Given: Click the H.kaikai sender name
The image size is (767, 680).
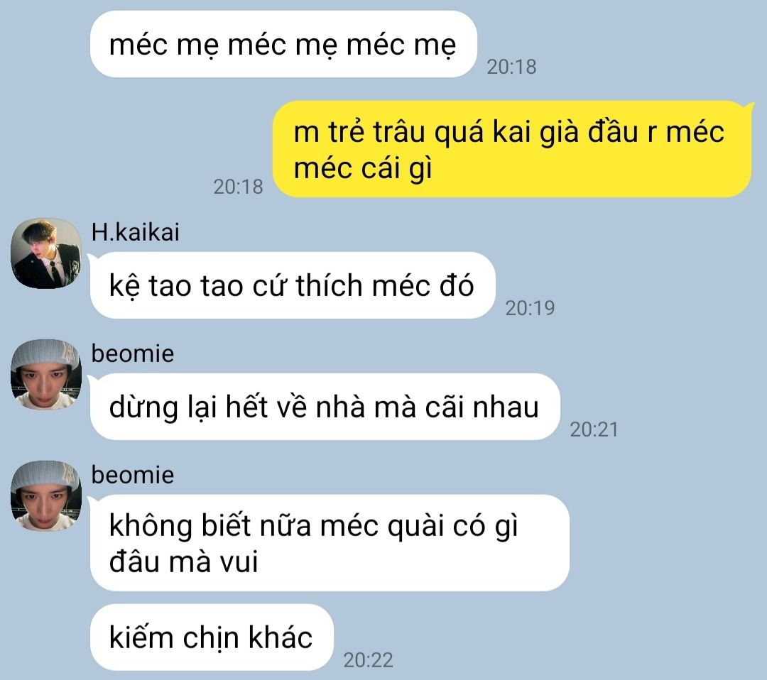Looking at the screenshot, I should pyautogui.click(x=136, y=231).
